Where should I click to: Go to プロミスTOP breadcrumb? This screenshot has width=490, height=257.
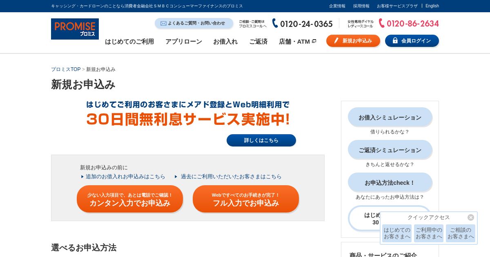[x=66, y=69]
